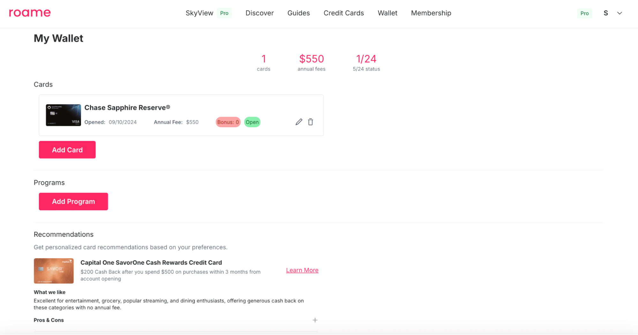
Task: Expand the Pros & Cons section
Action: coord(315,320)
